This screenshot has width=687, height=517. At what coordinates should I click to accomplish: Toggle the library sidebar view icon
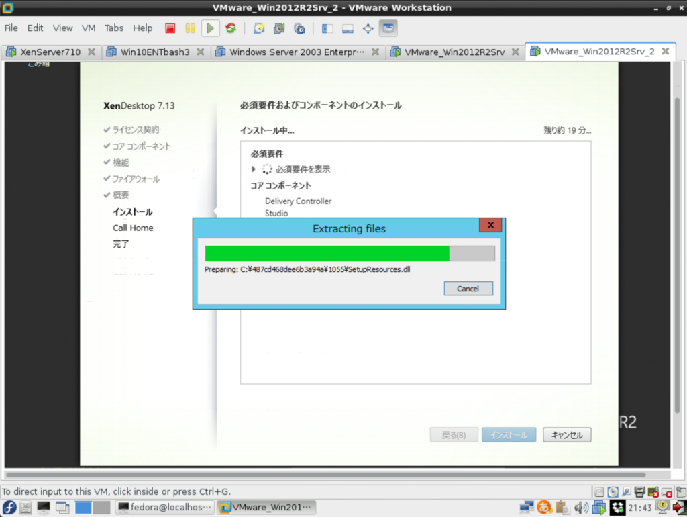click(327, 28)
